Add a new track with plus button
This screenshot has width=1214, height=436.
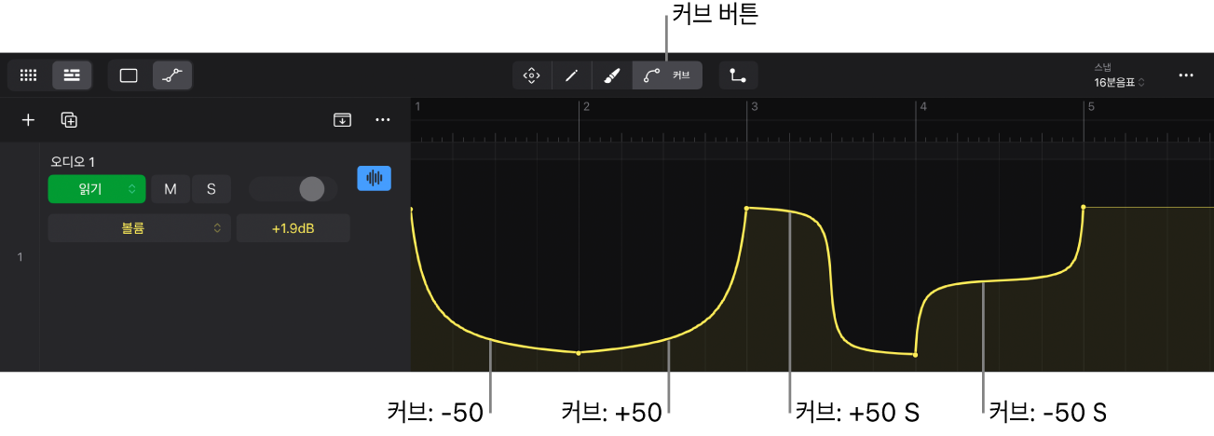(29, 119)
